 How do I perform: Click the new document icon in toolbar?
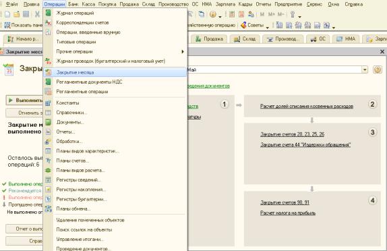point(7,14)
